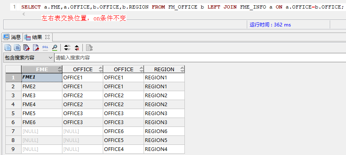
Task: Click the 请输入搜索内容 search field
Action: point(200,58)
